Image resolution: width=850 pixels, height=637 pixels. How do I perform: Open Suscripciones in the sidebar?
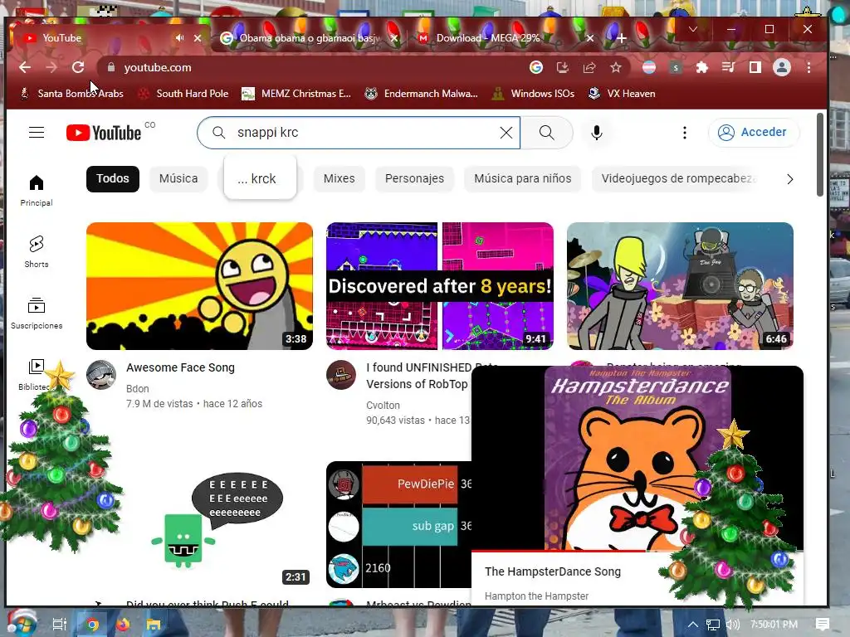[x=37, y=313]
